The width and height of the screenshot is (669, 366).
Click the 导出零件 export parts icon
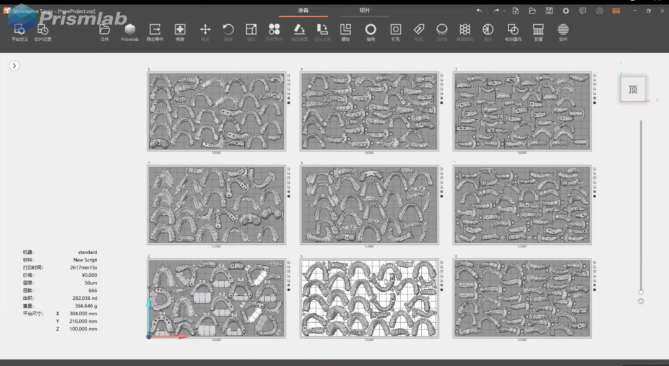point(155,31)
